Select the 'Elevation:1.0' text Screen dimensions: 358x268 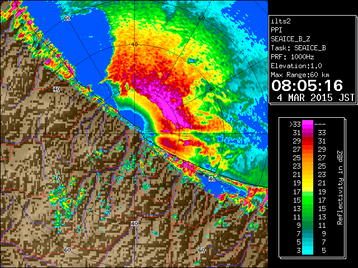coord(296,66)
